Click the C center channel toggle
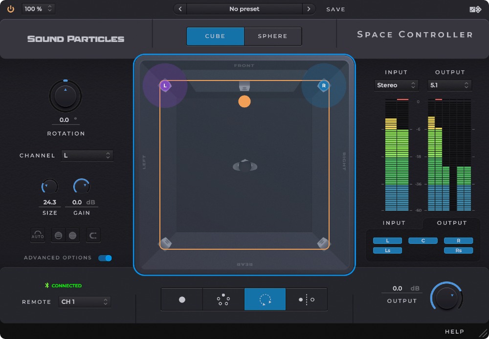This screenshot has width=489, height=339. (422, 240)
